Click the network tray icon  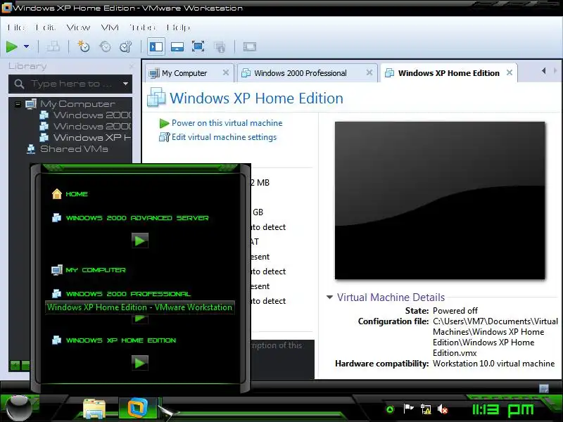point(426,409)
